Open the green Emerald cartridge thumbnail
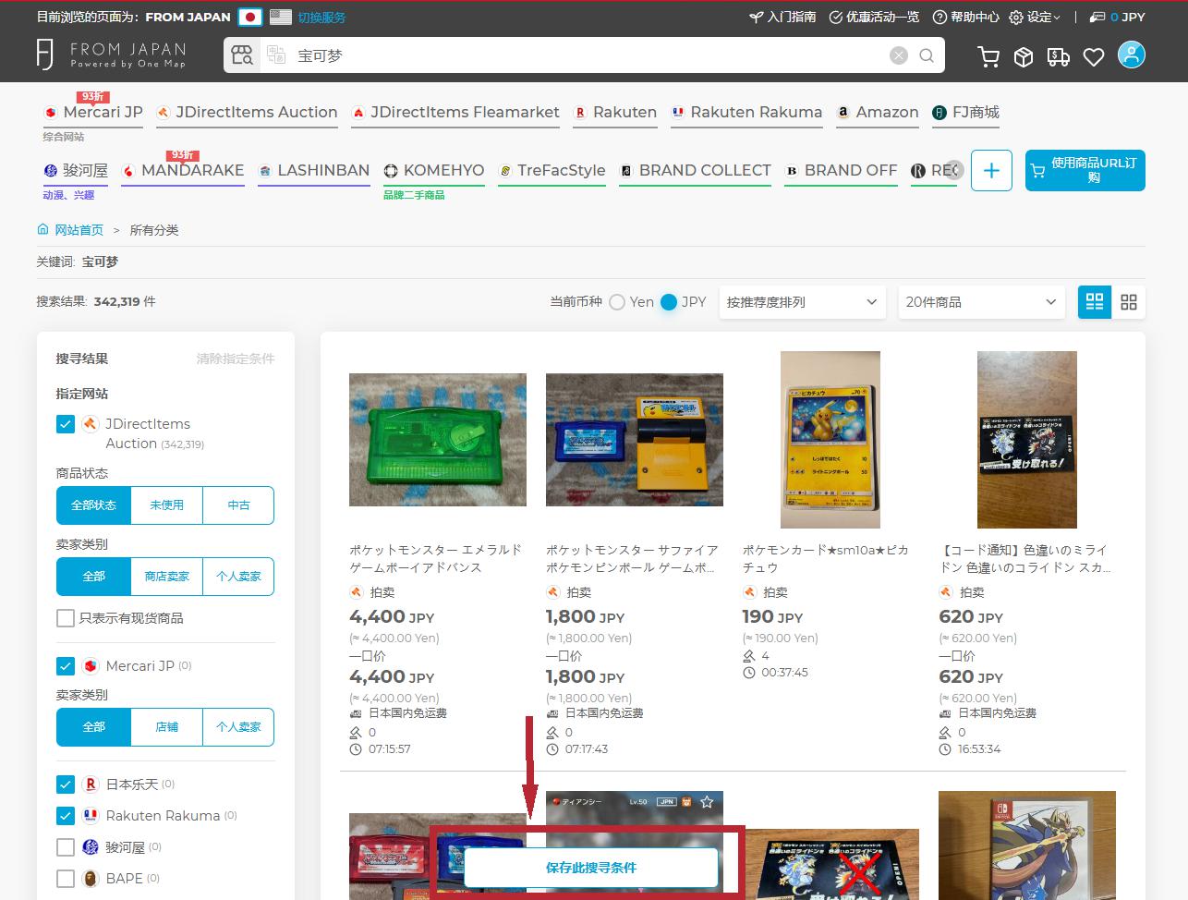 [438, 440]
